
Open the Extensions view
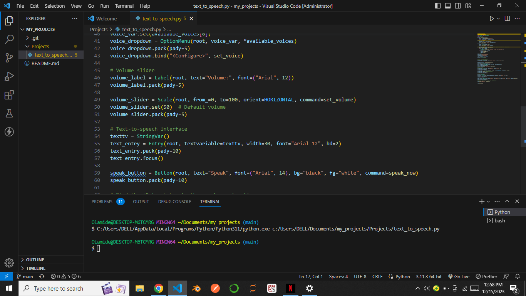click(9, 95)
